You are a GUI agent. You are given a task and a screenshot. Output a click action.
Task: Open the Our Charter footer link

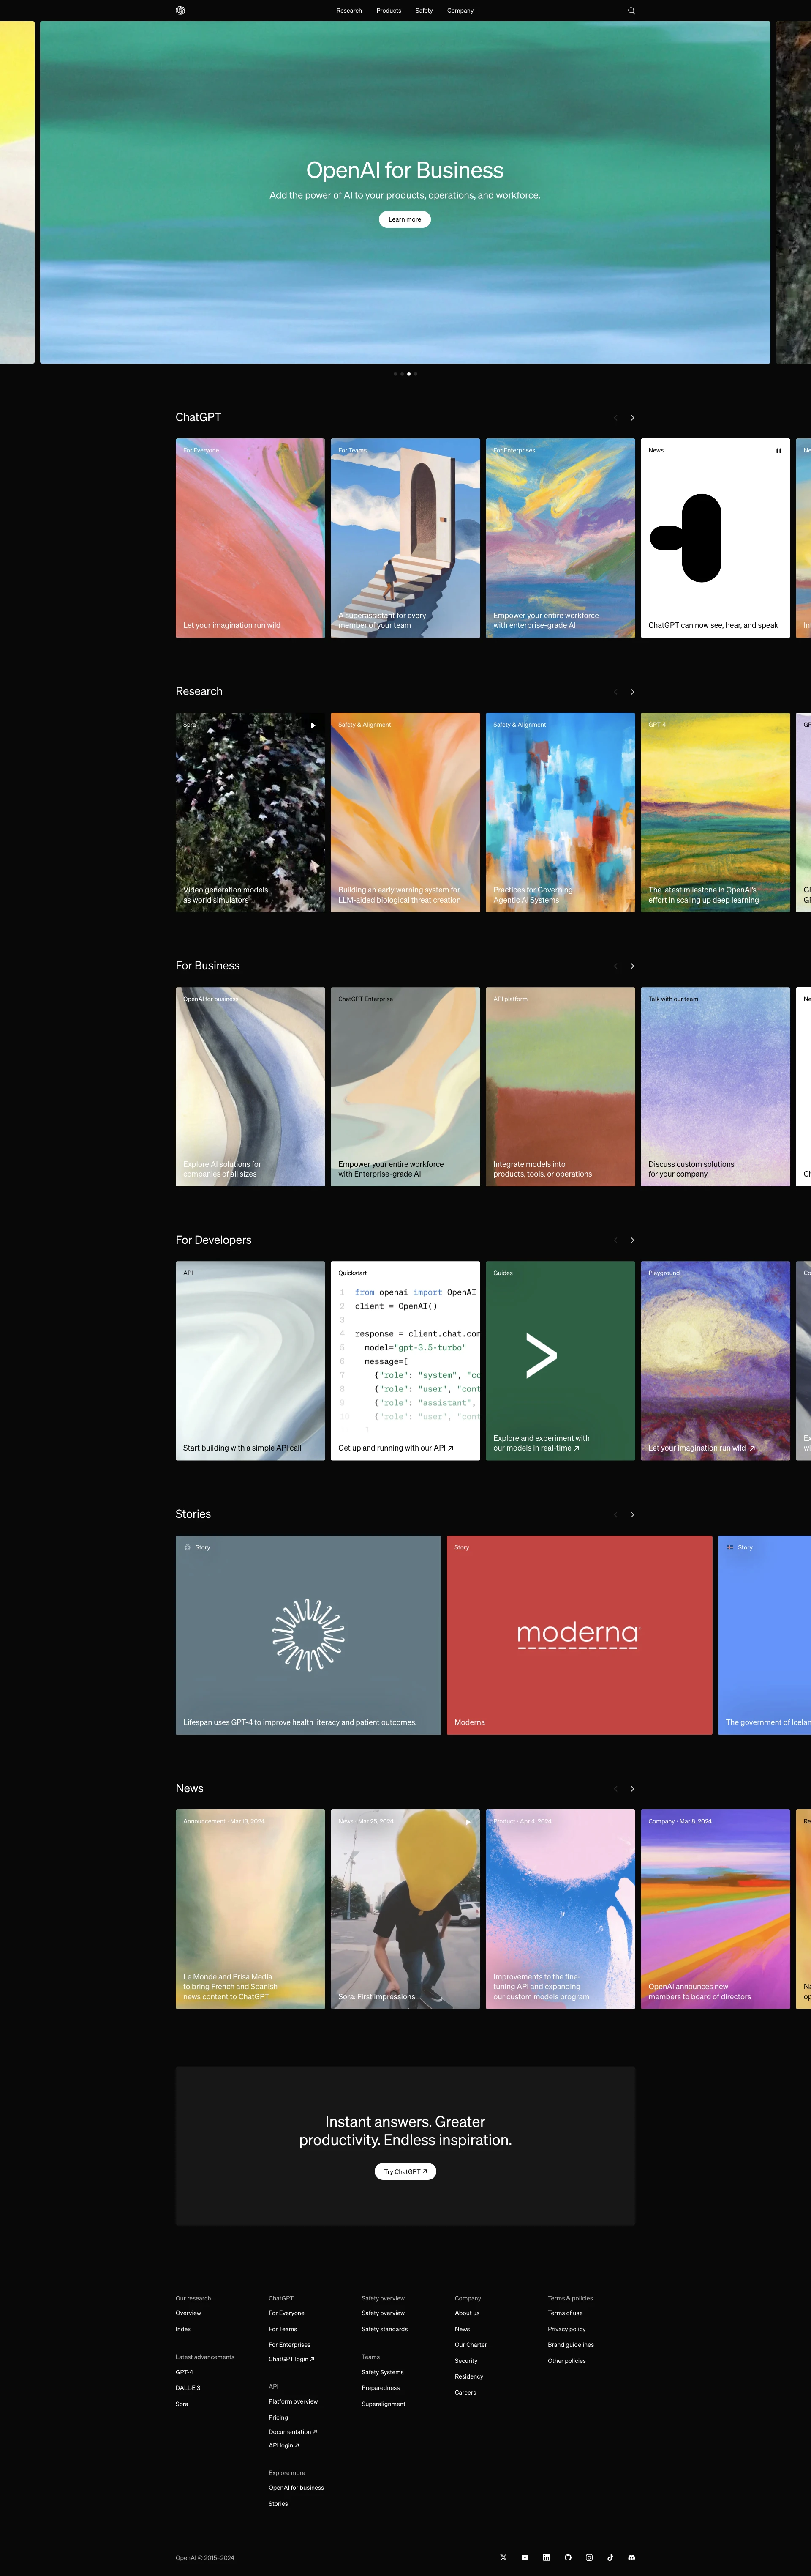(471, 2345)
